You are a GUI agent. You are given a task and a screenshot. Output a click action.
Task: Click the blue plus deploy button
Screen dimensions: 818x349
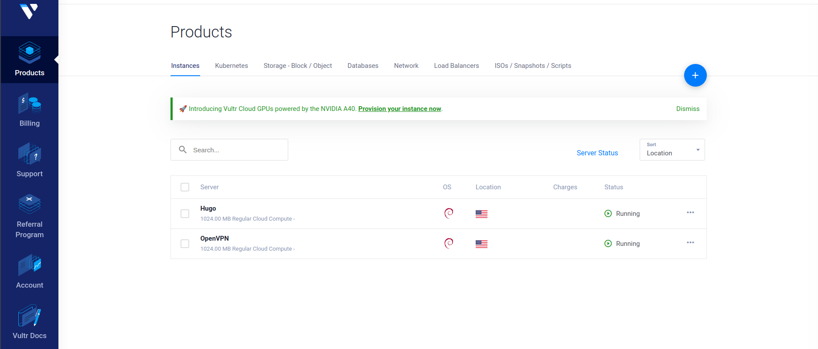point(695,75)
